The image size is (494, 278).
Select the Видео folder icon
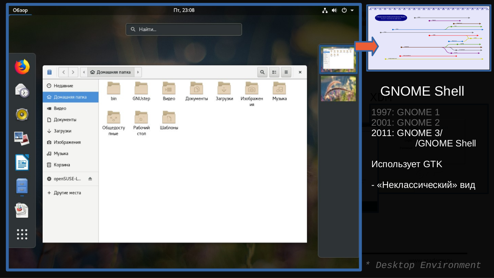(169, 91)
